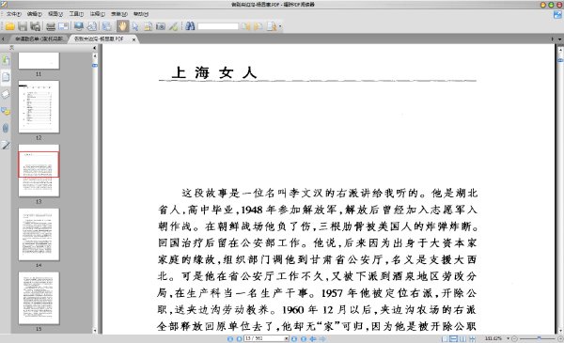Click the thumbnail panel scrollbar
Screen dimensions: 564x343
point(95,66)
